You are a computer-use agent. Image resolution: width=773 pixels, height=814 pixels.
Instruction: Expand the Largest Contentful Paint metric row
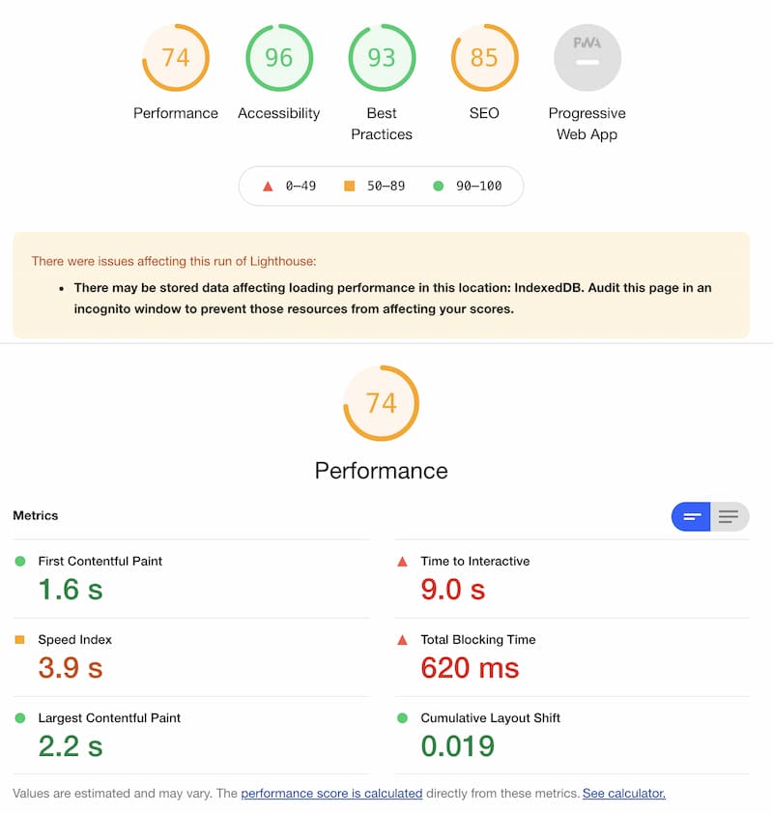[191, 735]
